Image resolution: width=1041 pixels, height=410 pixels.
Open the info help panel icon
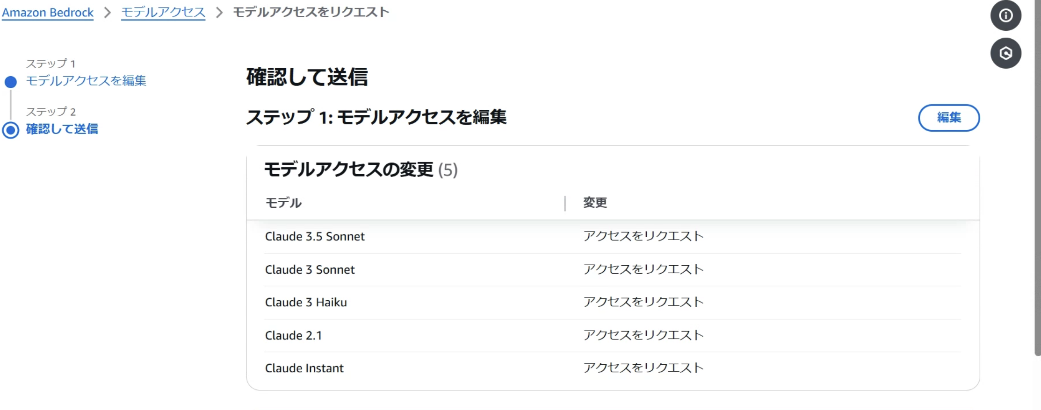click(1005, 15)
